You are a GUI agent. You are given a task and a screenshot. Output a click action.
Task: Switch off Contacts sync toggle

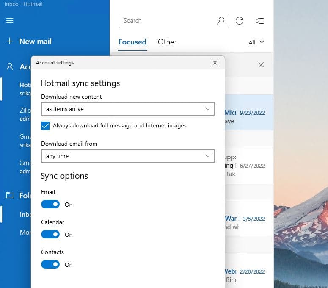coord(50,265)
